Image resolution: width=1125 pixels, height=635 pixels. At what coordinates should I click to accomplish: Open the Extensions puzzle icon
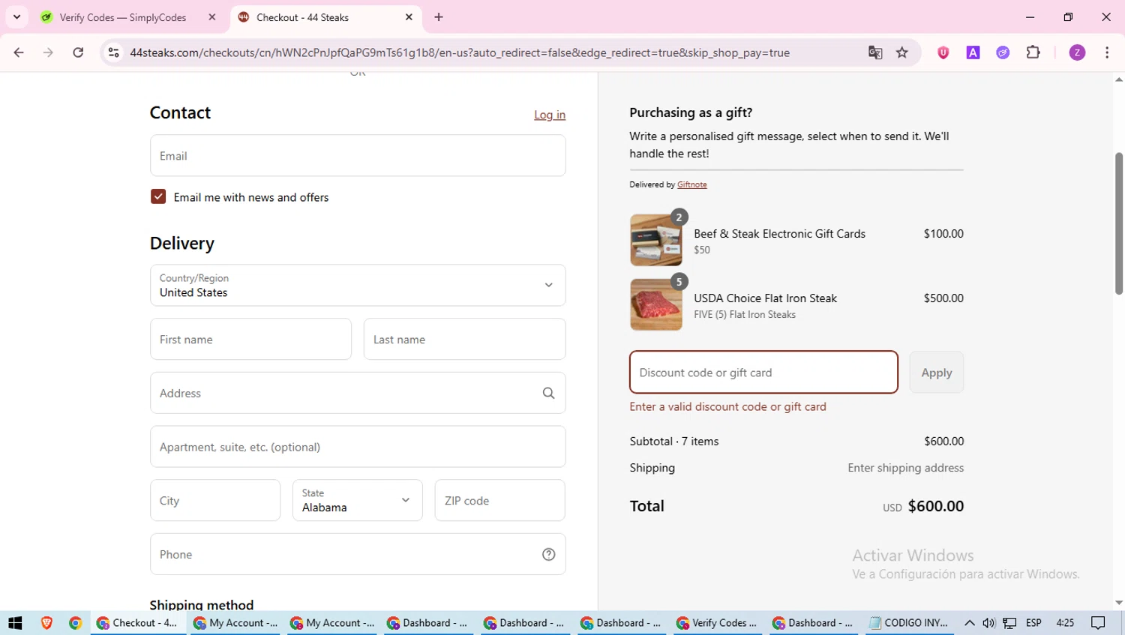(1033, 52)
